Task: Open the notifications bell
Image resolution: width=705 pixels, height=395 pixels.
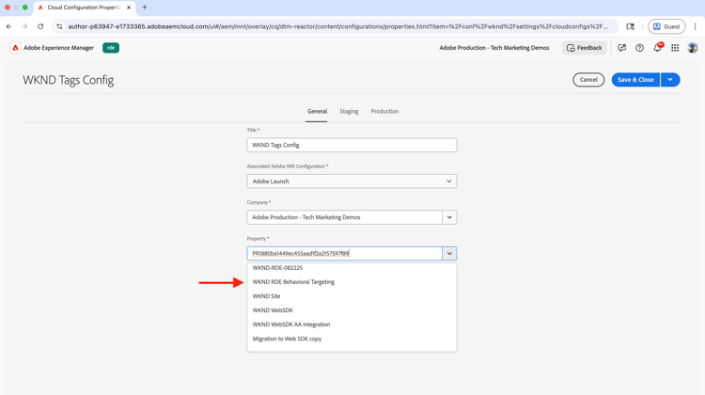Action: [657, 48]
